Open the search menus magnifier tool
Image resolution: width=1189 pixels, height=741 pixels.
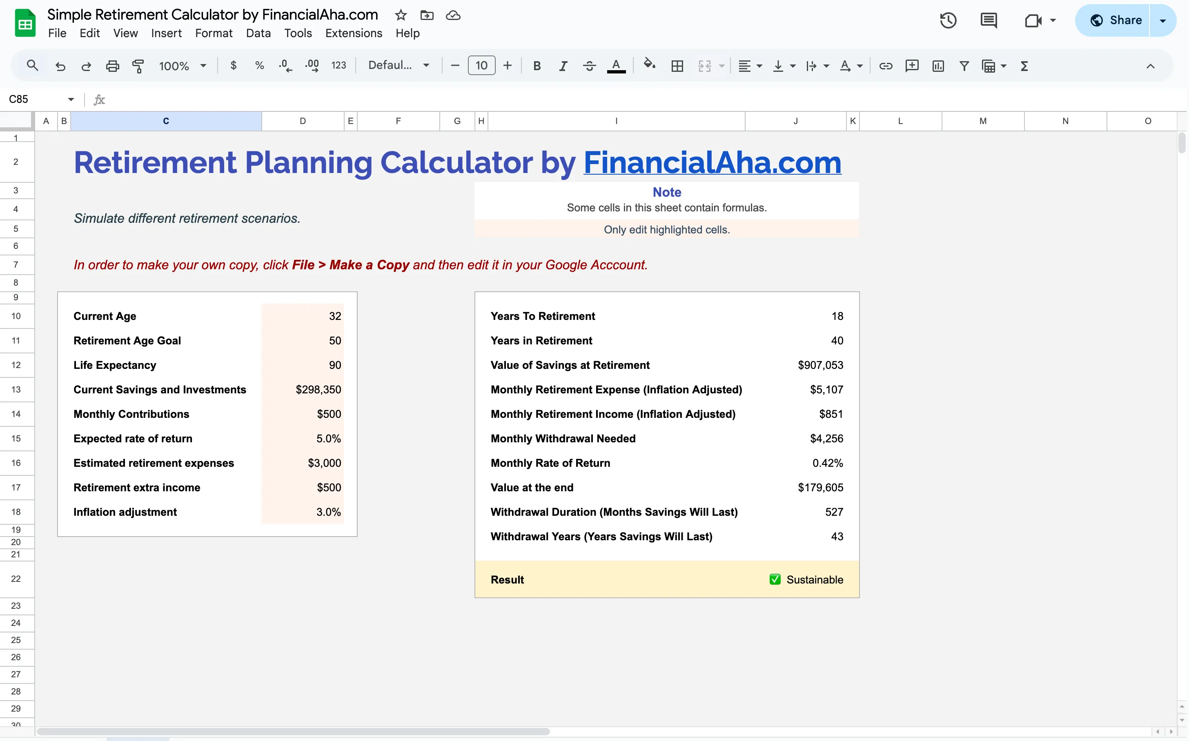(x=32, y=65)
